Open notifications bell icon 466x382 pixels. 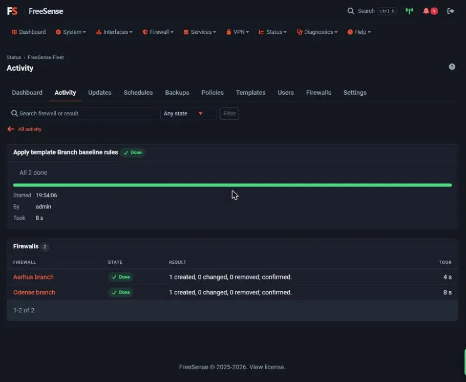pyautogui.click(x=426, y=11)
